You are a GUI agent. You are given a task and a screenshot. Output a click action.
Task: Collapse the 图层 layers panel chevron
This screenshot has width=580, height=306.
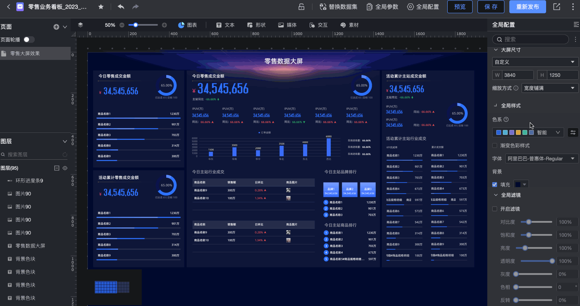point(65,141)
